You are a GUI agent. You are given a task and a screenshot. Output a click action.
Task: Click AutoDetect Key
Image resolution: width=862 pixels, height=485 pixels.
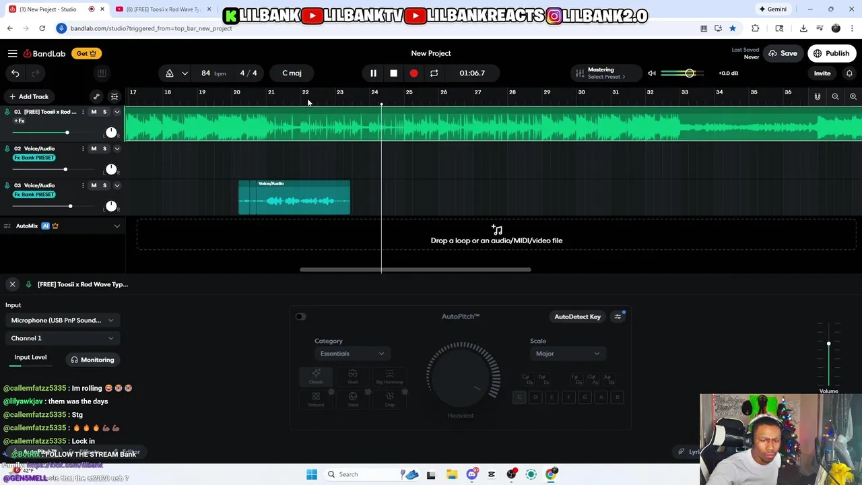click(x=577, y=317)
